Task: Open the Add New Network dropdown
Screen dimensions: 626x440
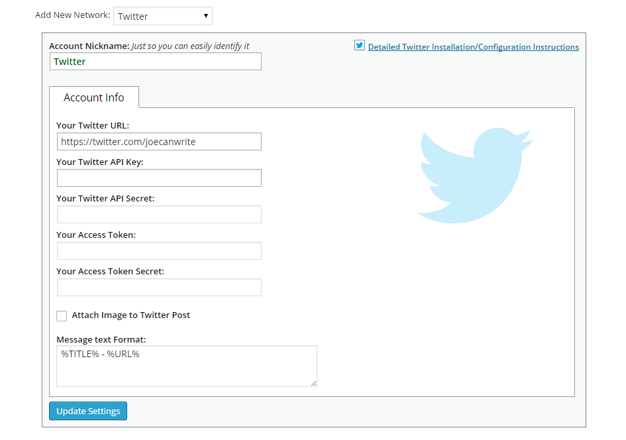Action: [x=163, y=16]
